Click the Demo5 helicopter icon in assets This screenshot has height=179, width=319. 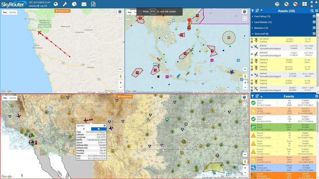click(x=256, y=82)
